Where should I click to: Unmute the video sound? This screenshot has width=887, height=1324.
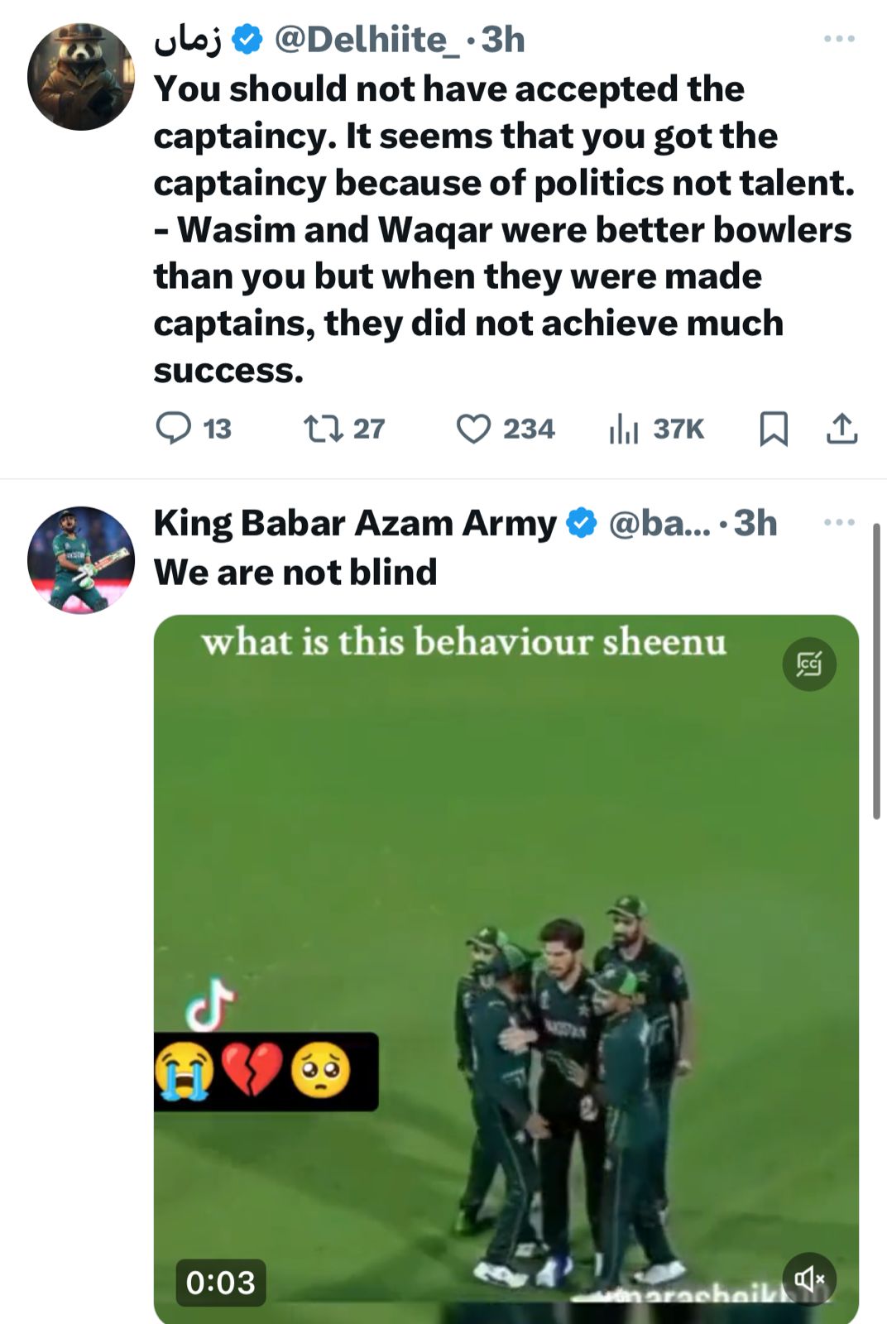[809, 1279]
